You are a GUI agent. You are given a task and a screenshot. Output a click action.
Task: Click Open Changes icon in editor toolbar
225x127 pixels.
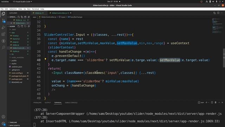(214, 13)
